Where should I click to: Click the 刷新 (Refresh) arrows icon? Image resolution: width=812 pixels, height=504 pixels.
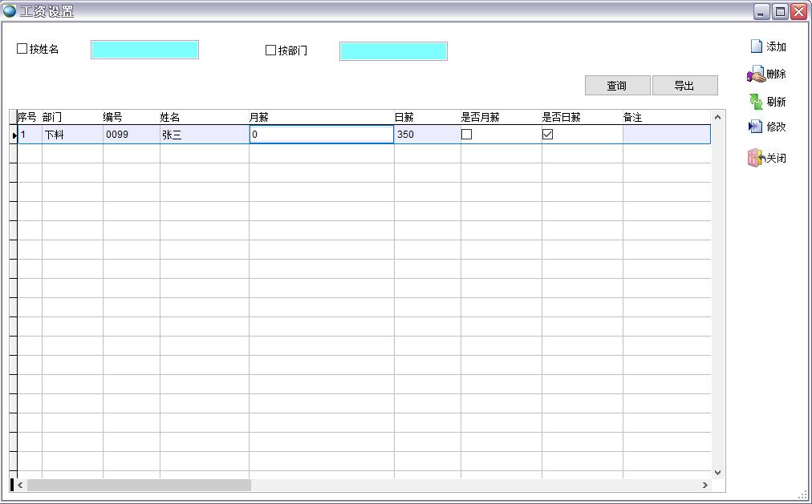756,102
